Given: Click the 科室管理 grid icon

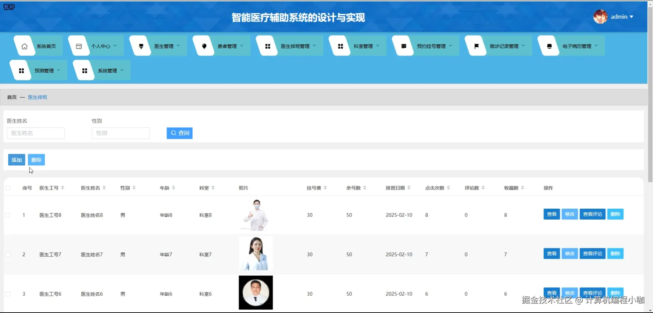Looking at the screenshot, I should point(340,46).
